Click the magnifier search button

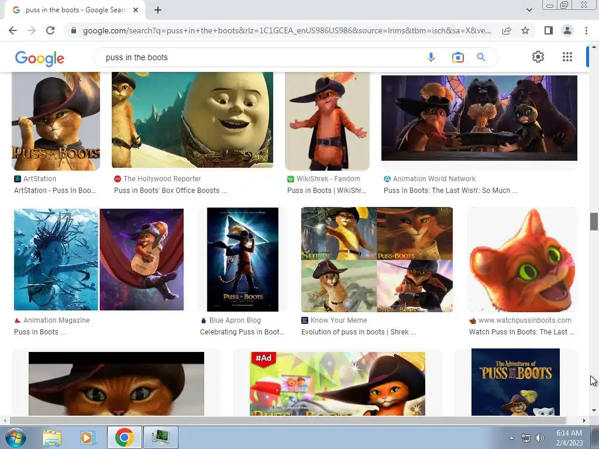[481, 57]
